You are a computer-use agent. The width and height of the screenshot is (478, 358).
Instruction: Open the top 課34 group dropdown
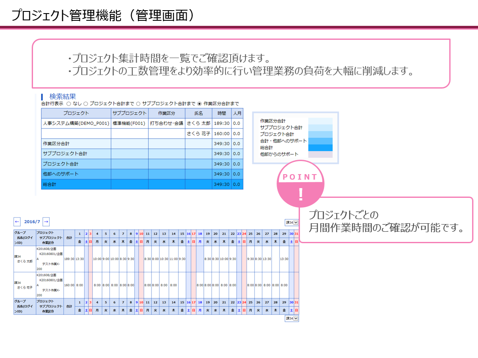click(292, 222)
